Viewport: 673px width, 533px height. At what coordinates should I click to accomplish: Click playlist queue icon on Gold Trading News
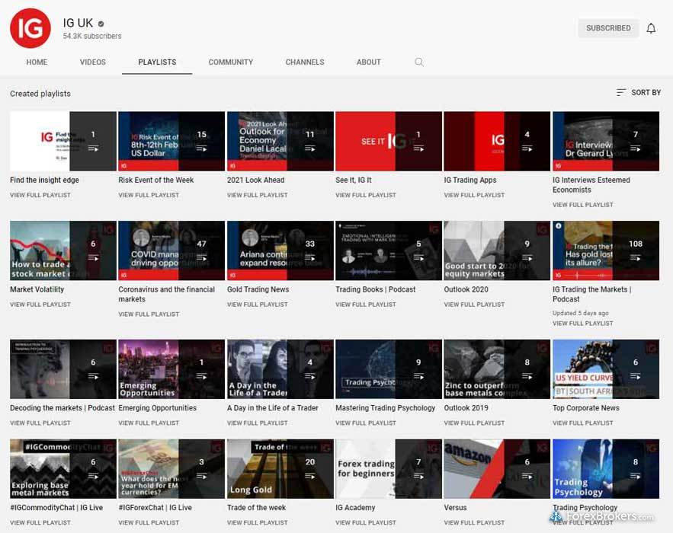(x=310, y=258)
